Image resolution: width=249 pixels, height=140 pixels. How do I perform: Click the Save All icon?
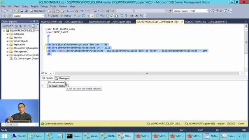pos(26,11)
